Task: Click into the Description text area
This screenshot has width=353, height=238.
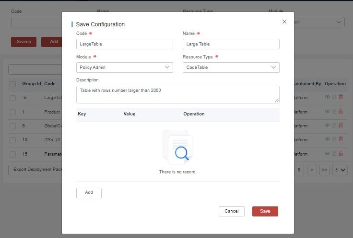Action: (177, 94)
